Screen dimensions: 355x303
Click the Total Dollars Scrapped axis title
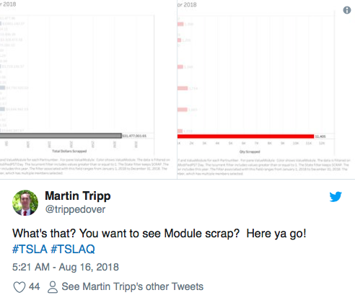pyautogui.click(x=69, y=151)
